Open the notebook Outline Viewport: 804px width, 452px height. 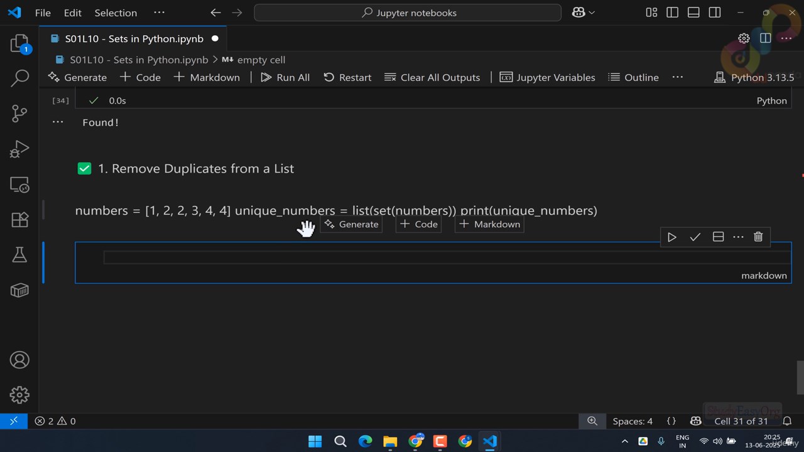tap(633, 77)
